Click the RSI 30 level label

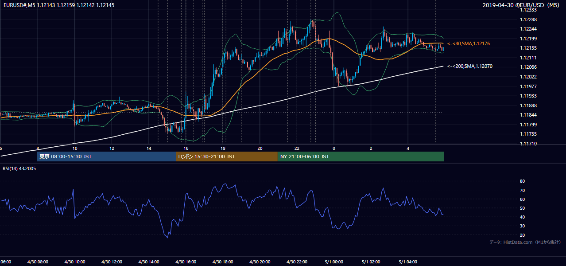(x=522, y=226)
